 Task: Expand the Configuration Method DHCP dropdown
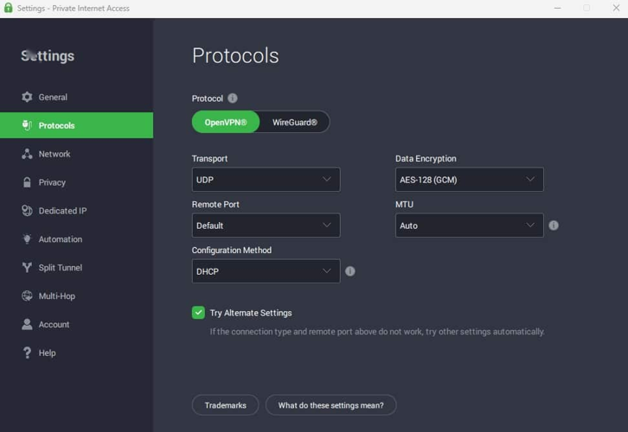pyautogui.click(x=266, y=271)
